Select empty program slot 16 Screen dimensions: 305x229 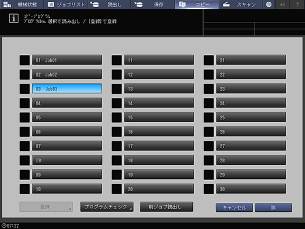[x=159, y=132]
